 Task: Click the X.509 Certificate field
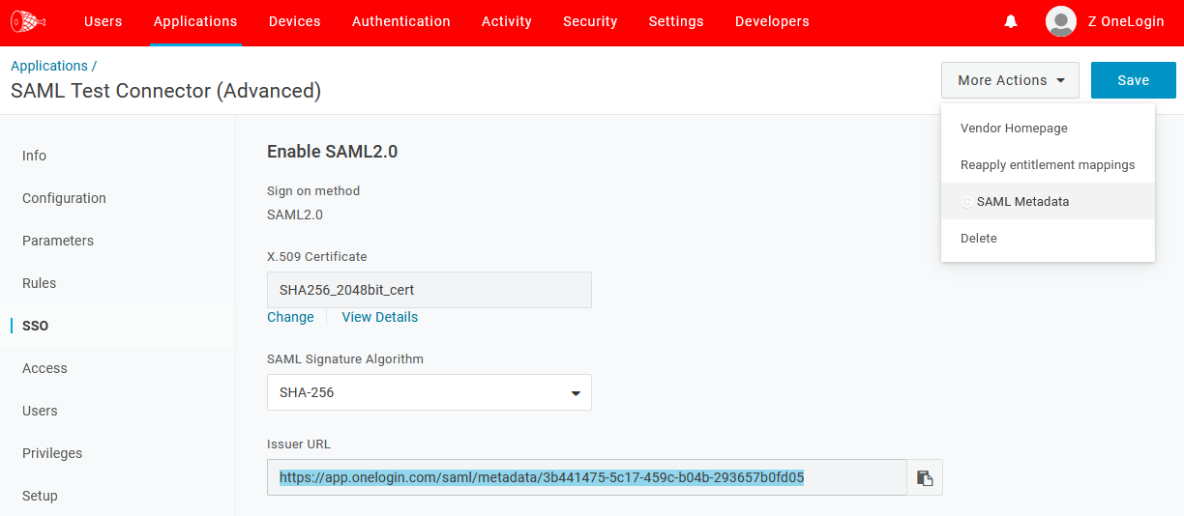tap(429, 289)
